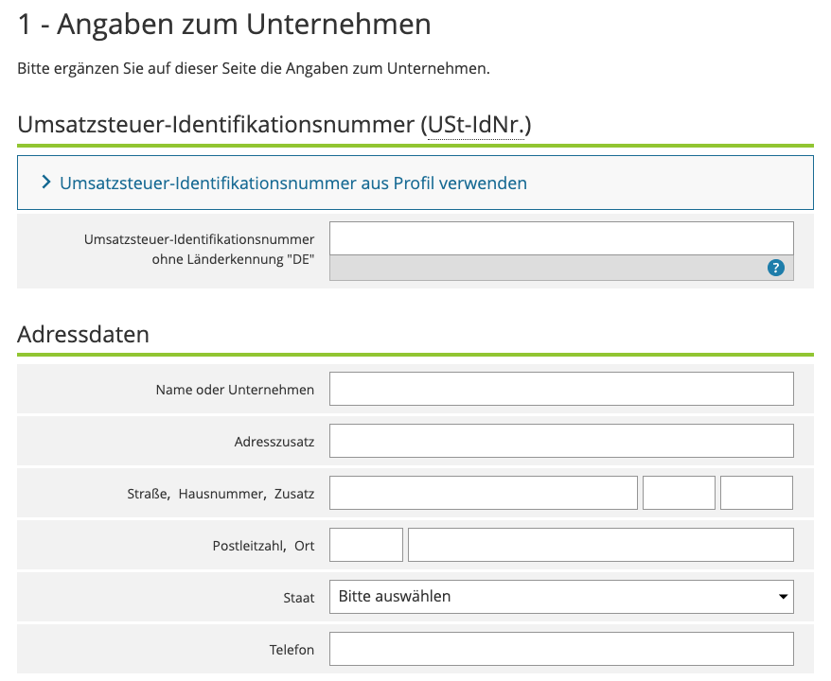Focus the Ort input field

[x=600, y=545]
